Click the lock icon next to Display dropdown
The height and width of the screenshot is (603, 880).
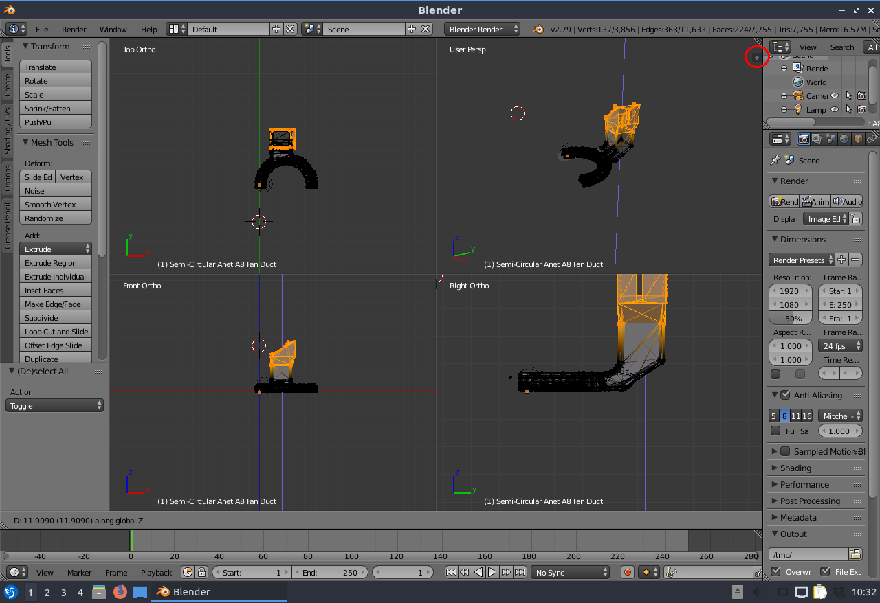coord(855,219)
